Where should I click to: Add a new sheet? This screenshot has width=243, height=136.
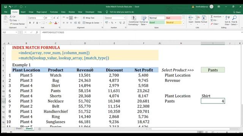(x=39, y=129)
